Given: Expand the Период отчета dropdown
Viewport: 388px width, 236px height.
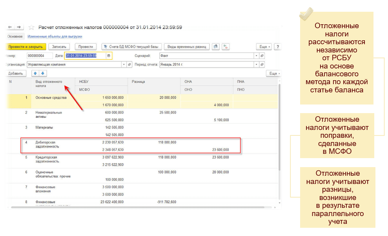Looking at the screenshot, I should (257, 65).
